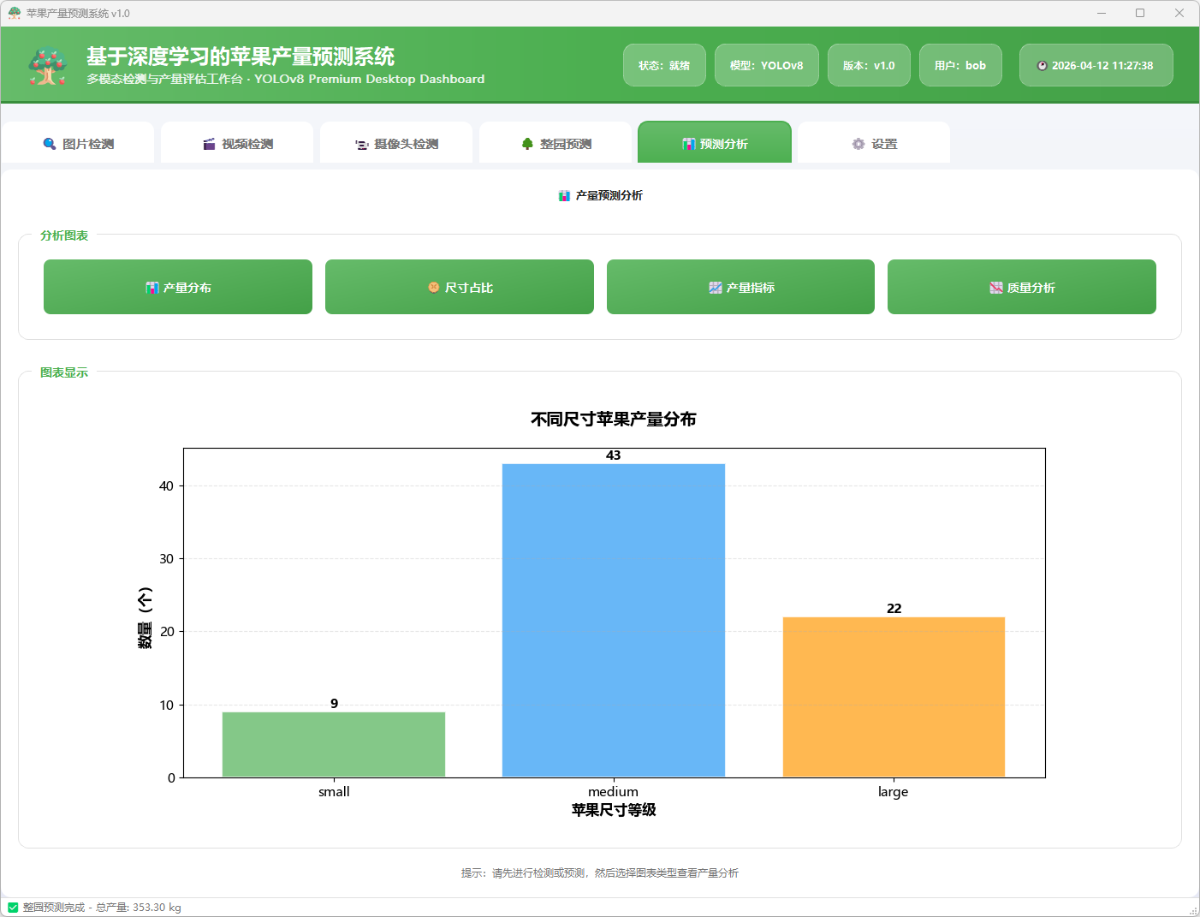This screenshot has height=917, width=1200.
Task: View the 质量分析 chart
Action: pos(1021,288)
